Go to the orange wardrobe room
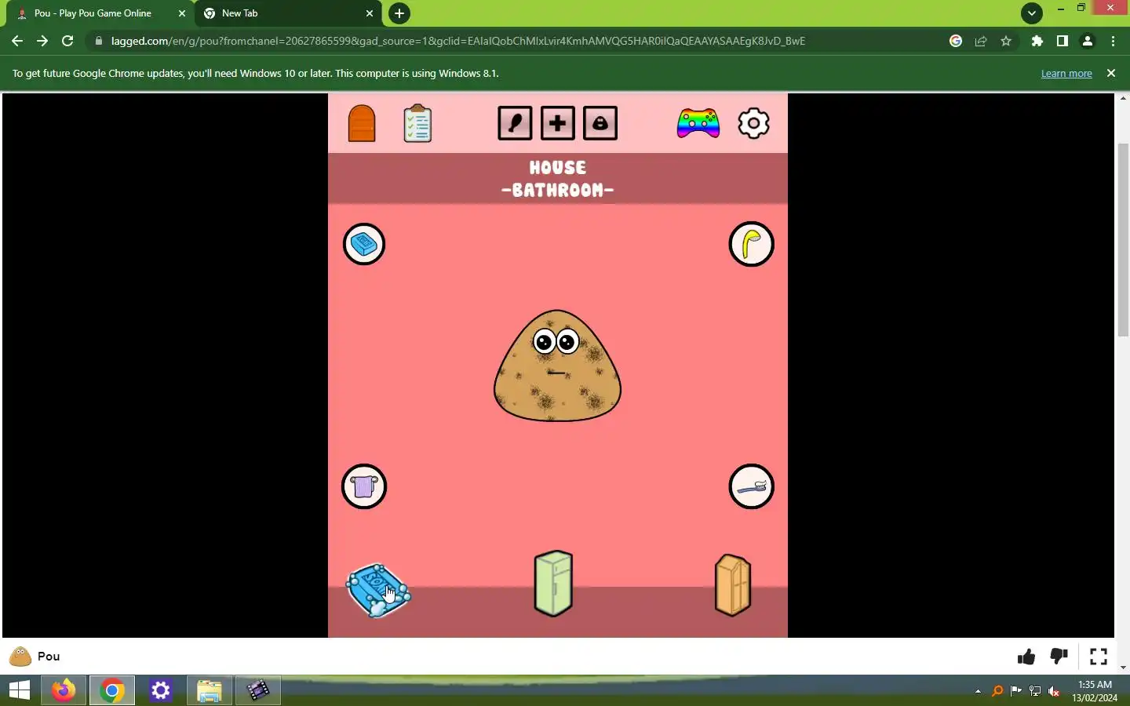This screenshot has width=1130, height=706. [733, 585]
